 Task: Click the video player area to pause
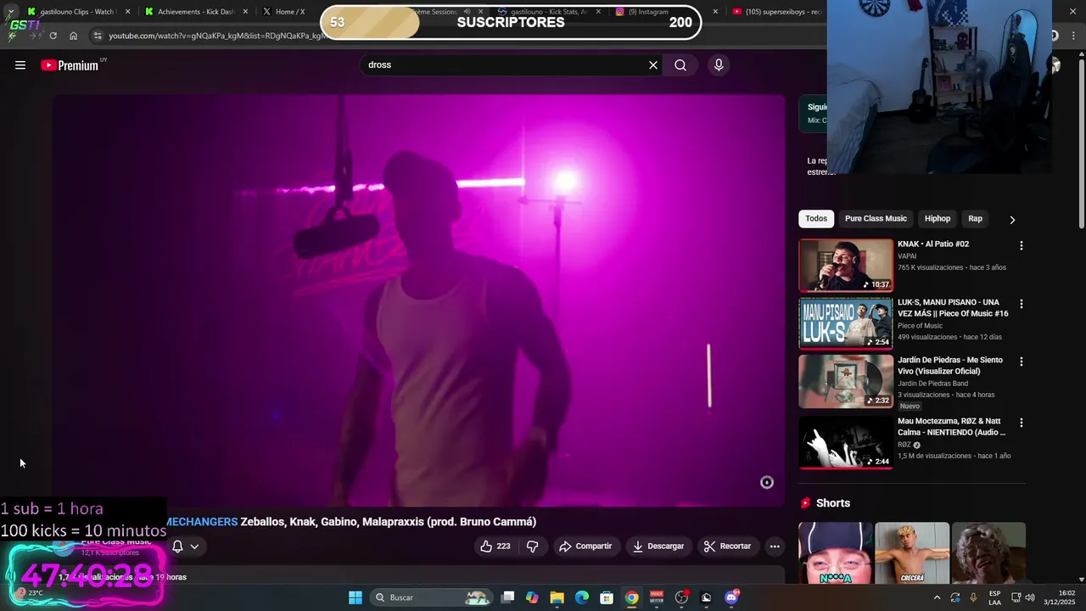coord(419,300)
